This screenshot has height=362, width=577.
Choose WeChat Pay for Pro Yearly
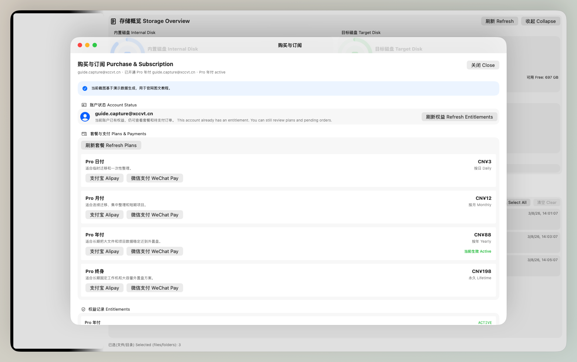[155, 251]
